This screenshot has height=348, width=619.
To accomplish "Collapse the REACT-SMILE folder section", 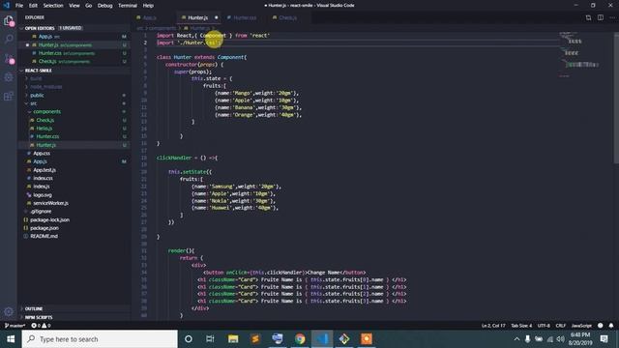I will 74,71.
